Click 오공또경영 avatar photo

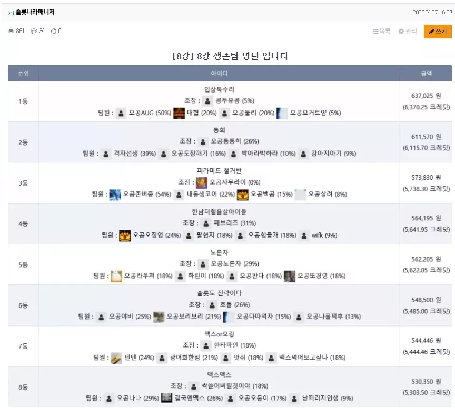[289, 276]
